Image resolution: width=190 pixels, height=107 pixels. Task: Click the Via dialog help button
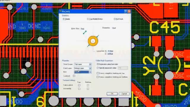pyautogui.click(x=126, y=11)
